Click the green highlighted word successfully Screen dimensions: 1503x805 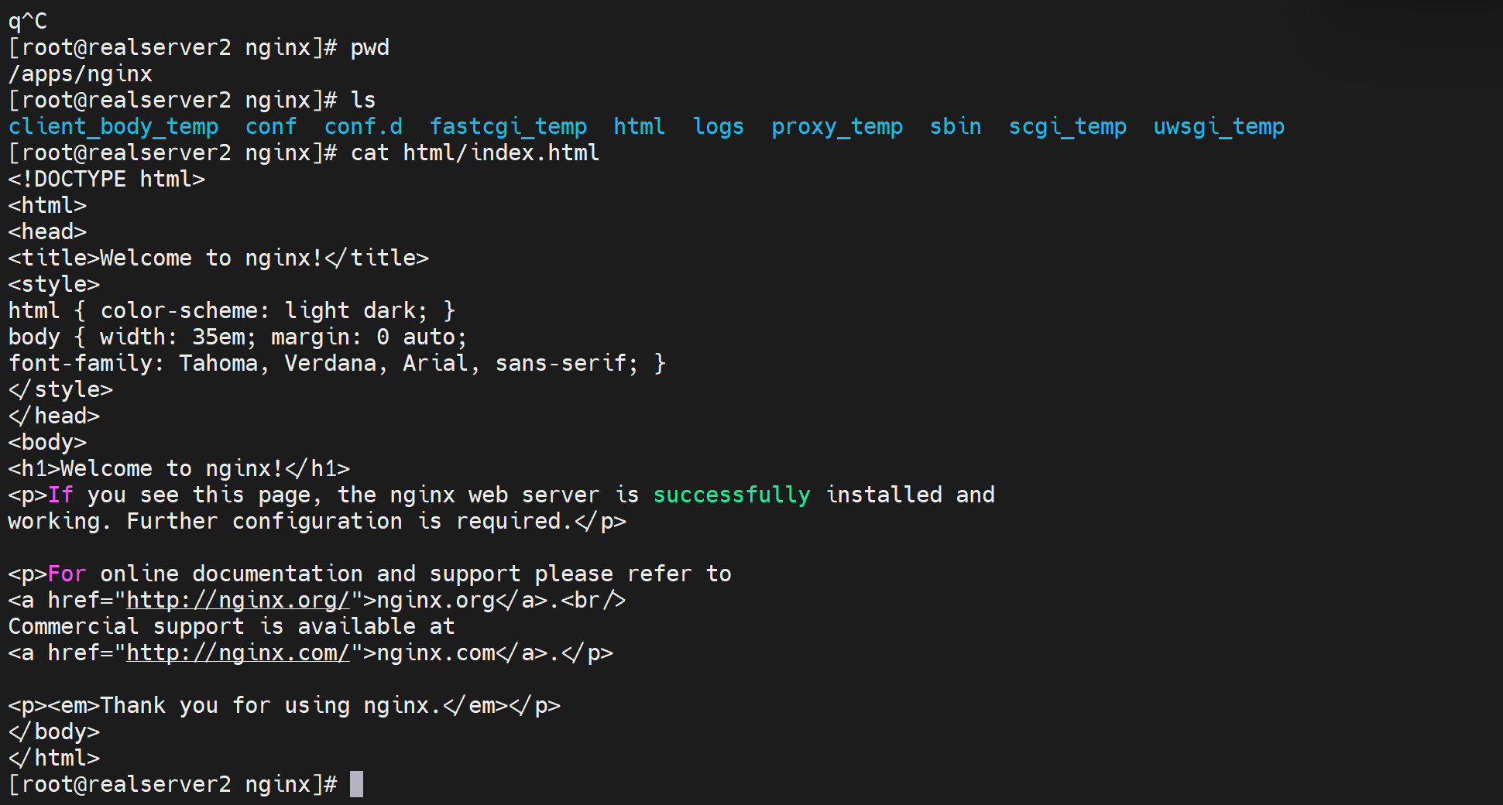(x=731, y=495)
